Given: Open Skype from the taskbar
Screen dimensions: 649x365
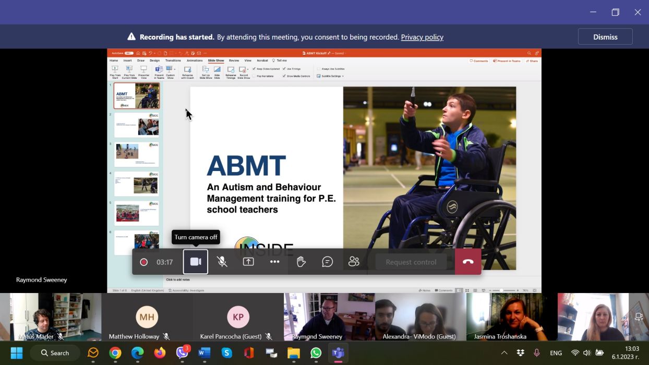Looking at the screenshot, I should [x=226, y=353].
